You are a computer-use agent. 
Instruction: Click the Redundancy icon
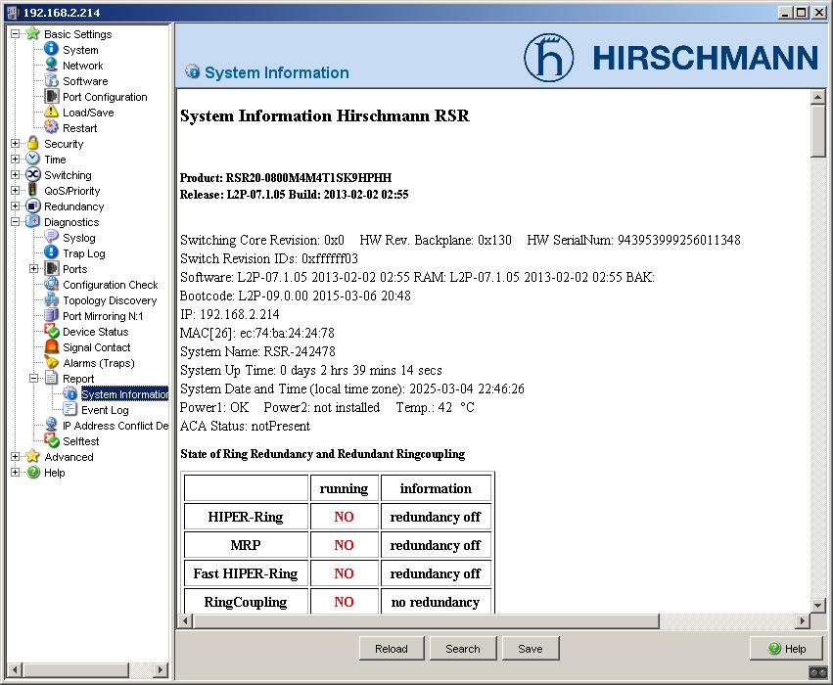pos(33,205)
